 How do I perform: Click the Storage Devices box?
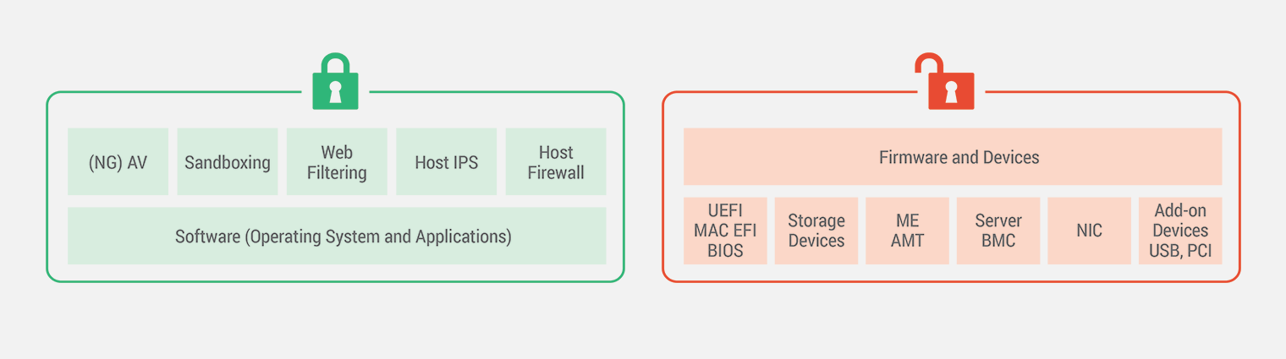816,231
